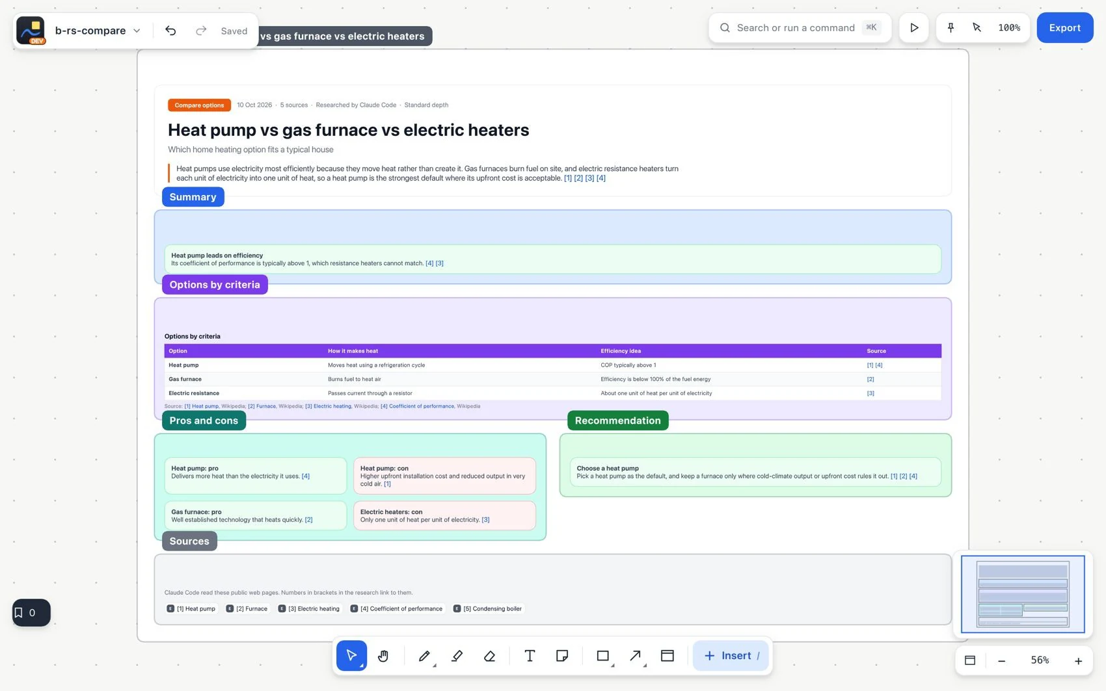This screenshot has height=691, width=1106.
Task: Click the cursor icon beside 100%
Action: point(977,27)
